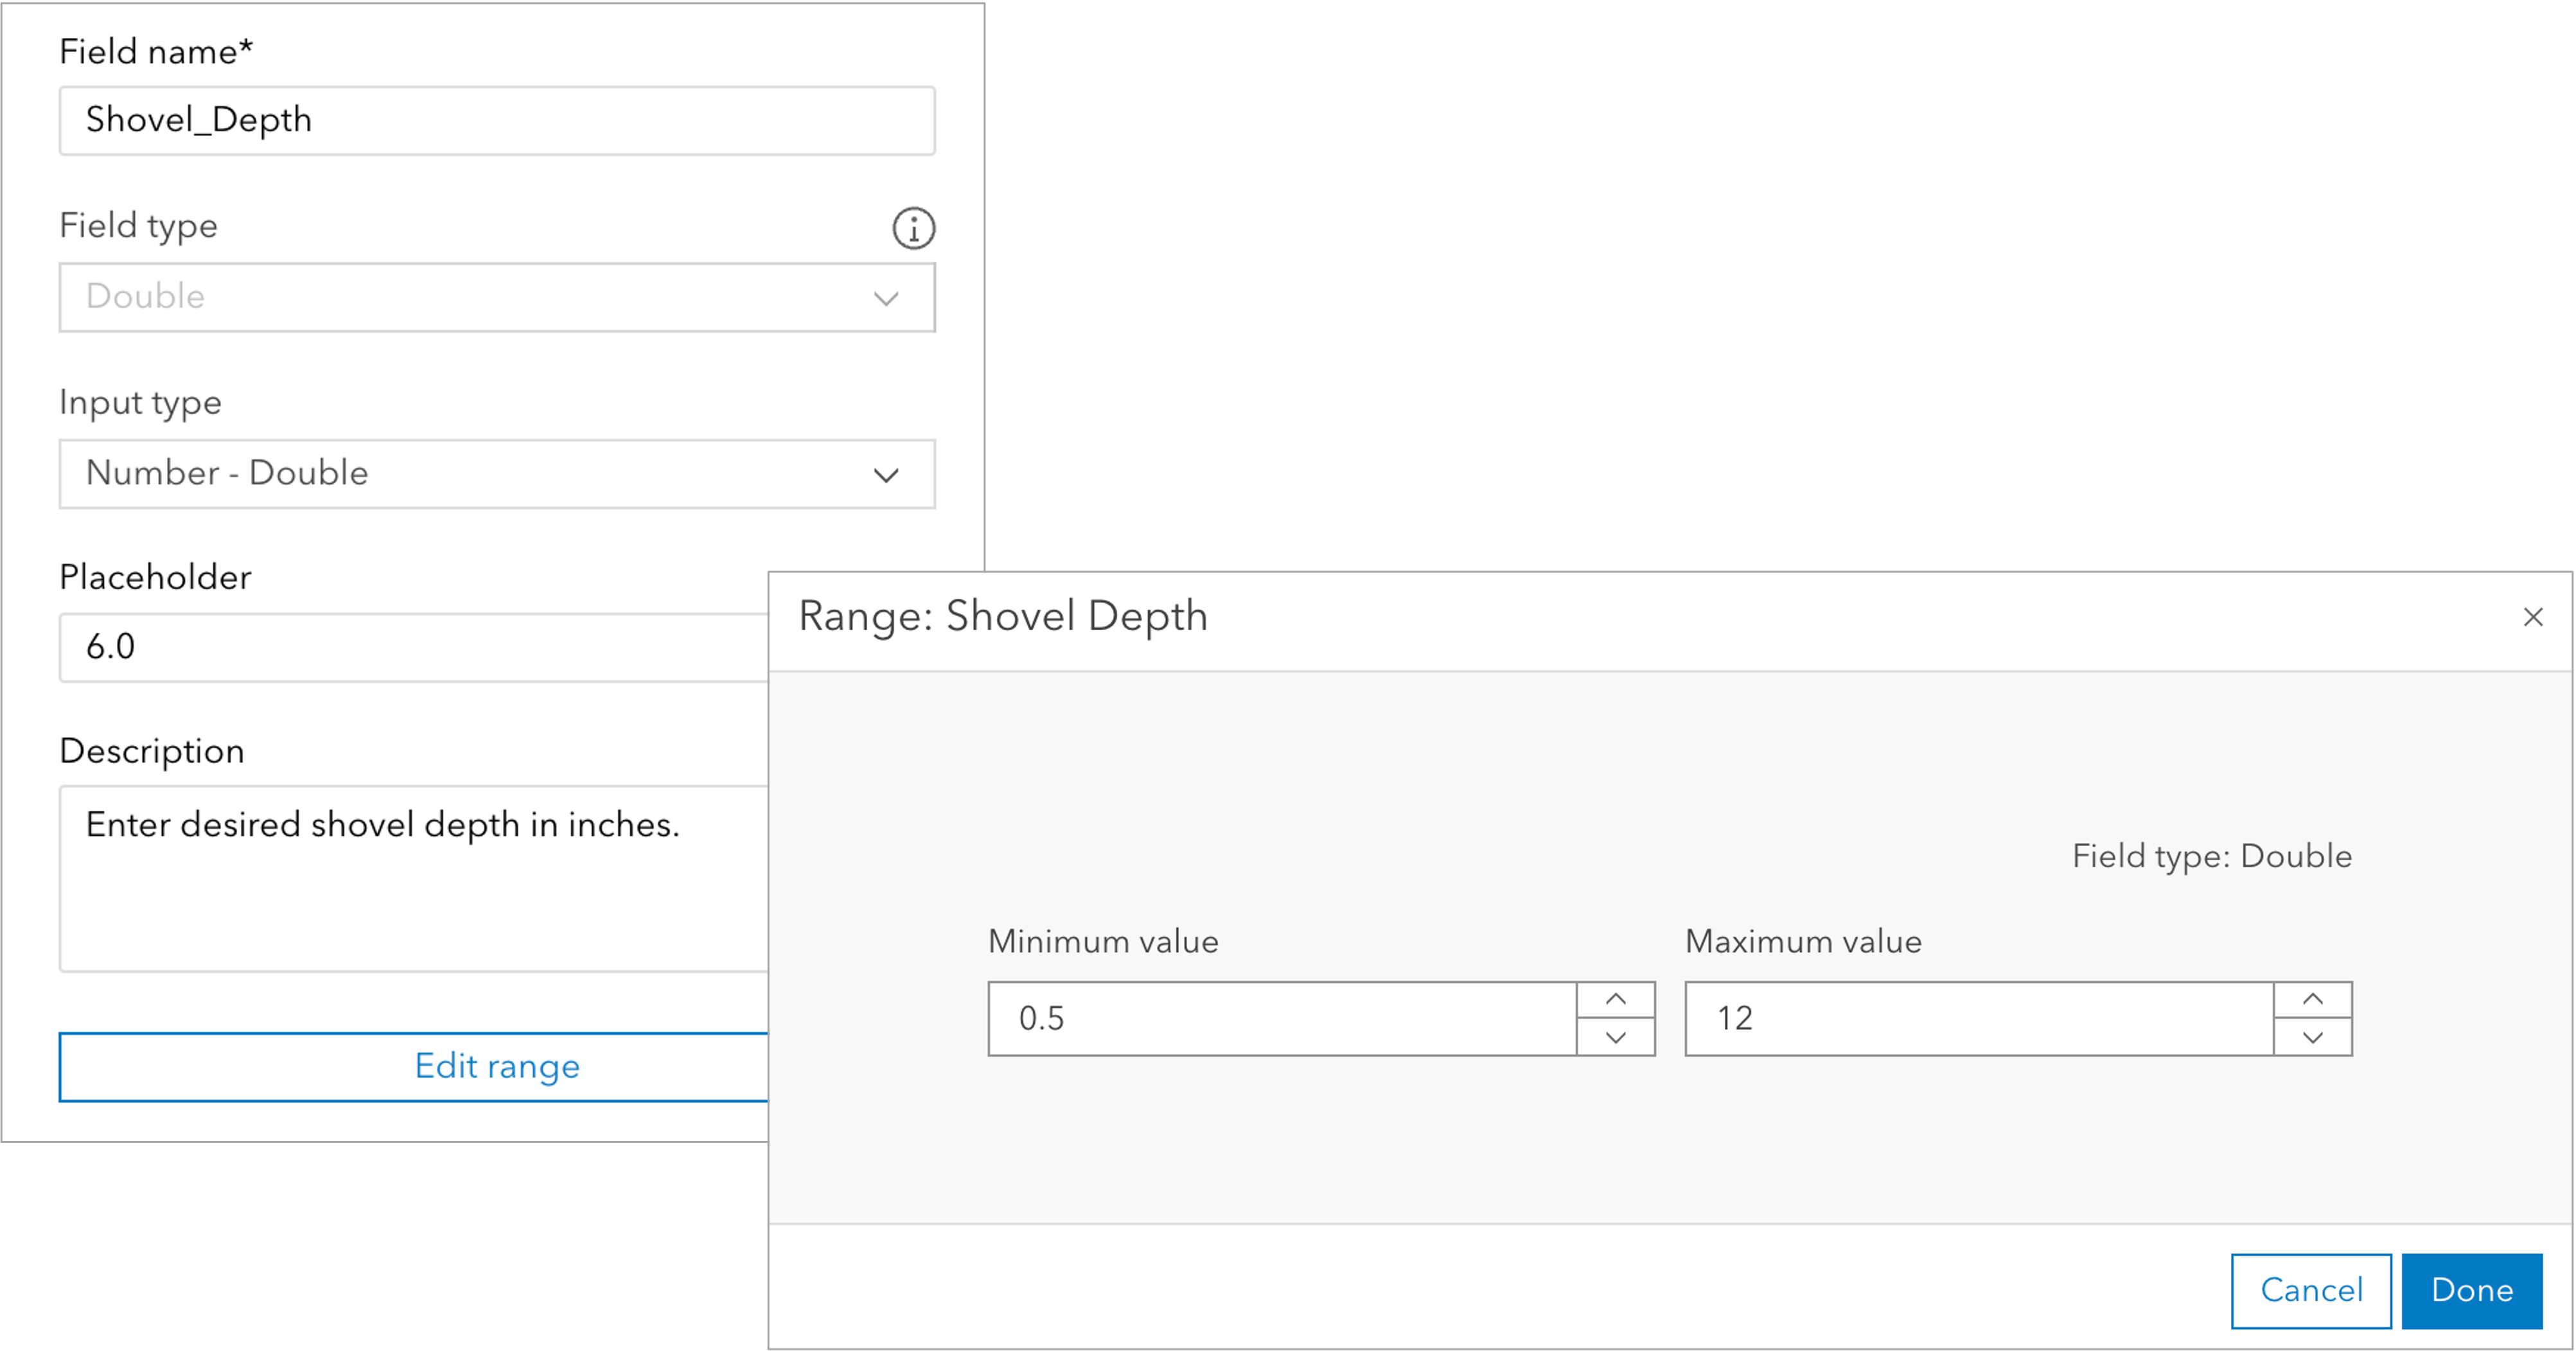This screenshot has height=1351, width=2576.
Task: Click the info icon next to Field type
Action: click(912, 228)
